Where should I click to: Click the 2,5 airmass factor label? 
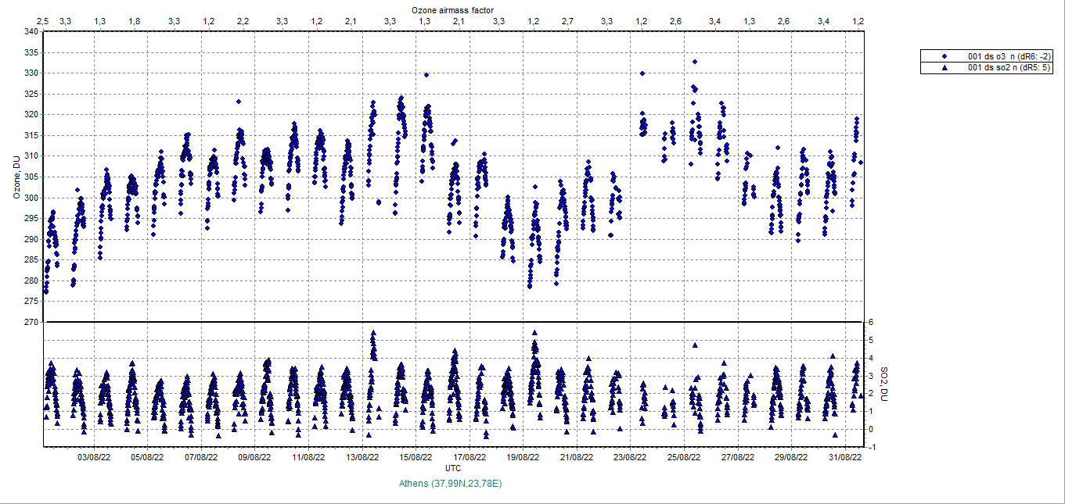coord(42,20)
